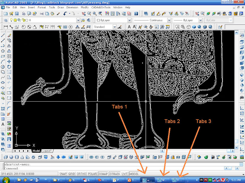This screenshot has width=245, height=183.
Task: Switch to the Layout1 tab
Action: pos(47,151)
